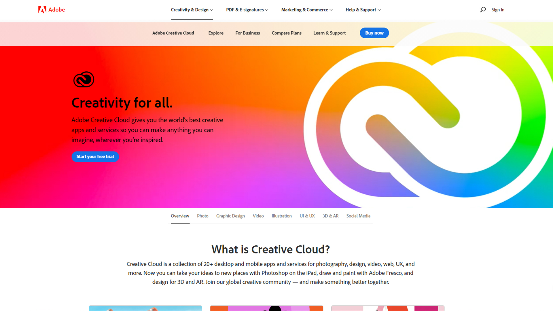The width and height of the screenshot is (553, 311).
Task: Click the Sign In icon link
Action: pyautogui.click(x=497, y=9)
